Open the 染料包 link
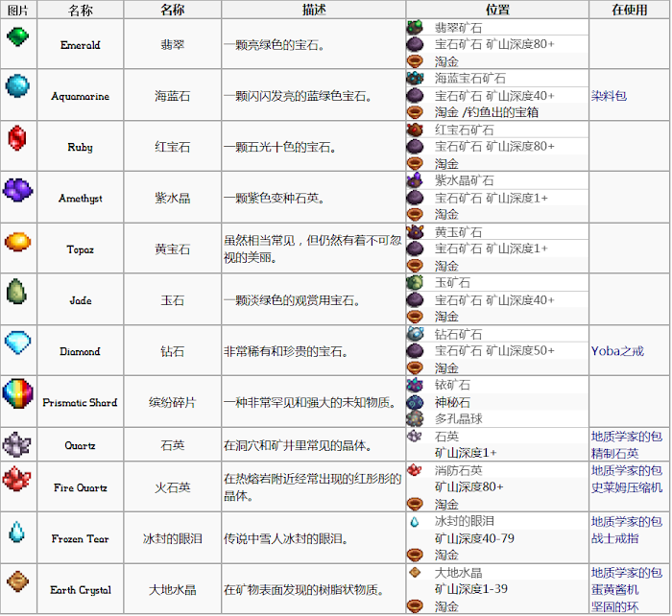This screenshot has width=672, height=616. pyautogui.click(x=609, y=96)
